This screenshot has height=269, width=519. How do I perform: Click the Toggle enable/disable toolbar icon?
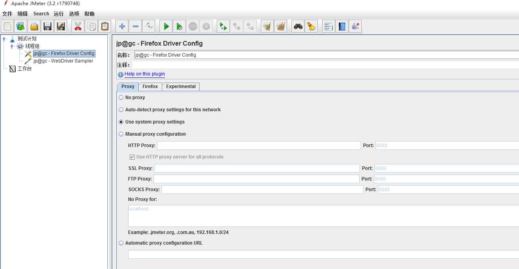(149, 26)
